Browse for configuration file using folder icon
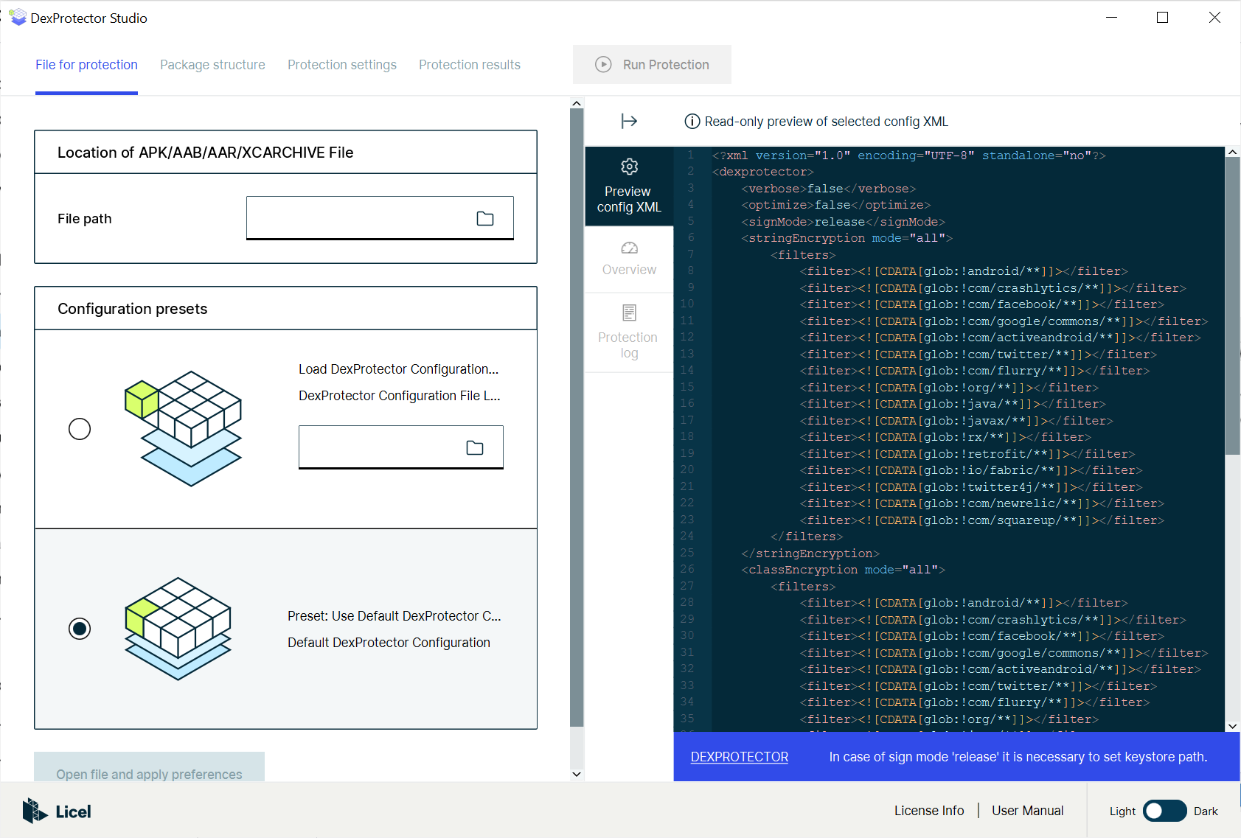The image size is (1241, 838). [x=474, y=447]
